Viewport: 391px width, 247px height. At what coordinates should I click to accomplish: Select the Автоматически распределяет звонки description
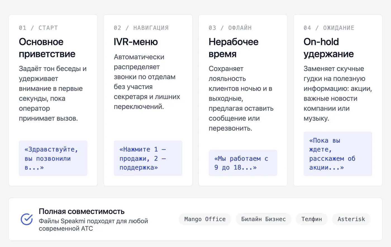(147, 82)
